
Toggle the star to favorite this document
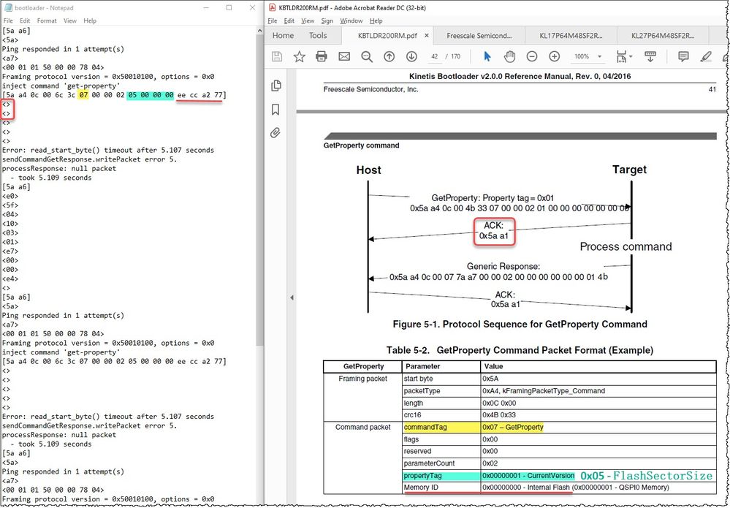click(300, 56)
